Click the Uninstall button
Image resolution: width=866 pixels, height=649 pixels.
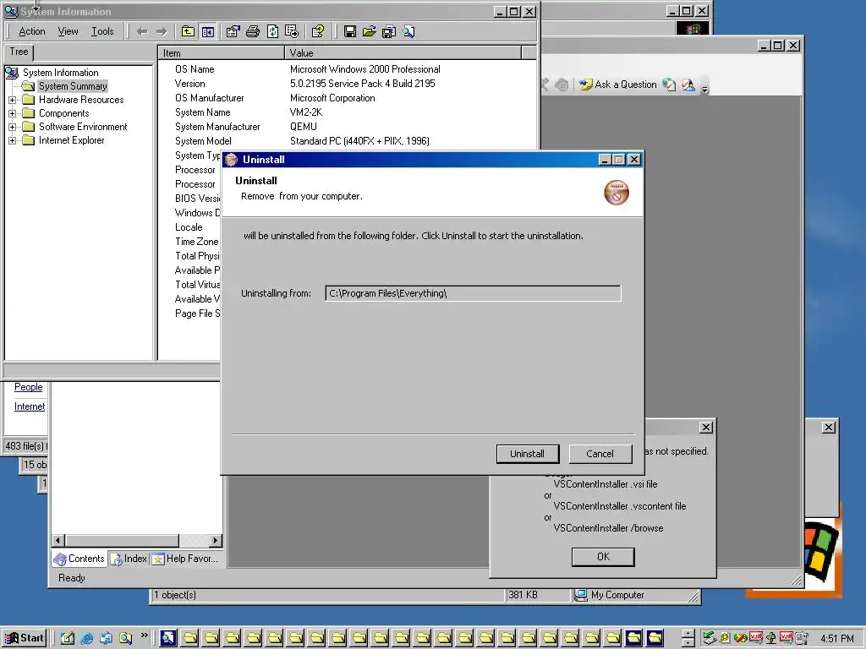(x=528, y=454)
